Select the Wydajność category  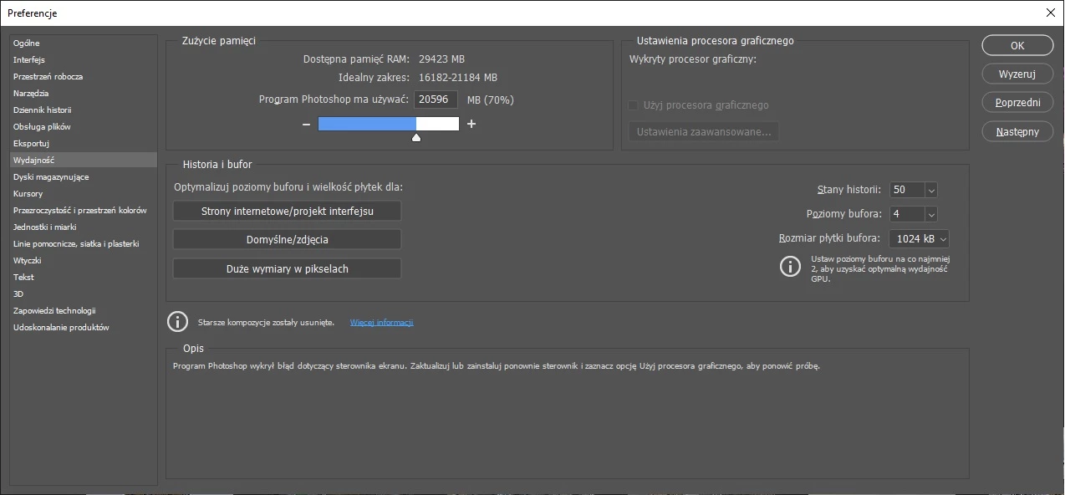[83, 160]
